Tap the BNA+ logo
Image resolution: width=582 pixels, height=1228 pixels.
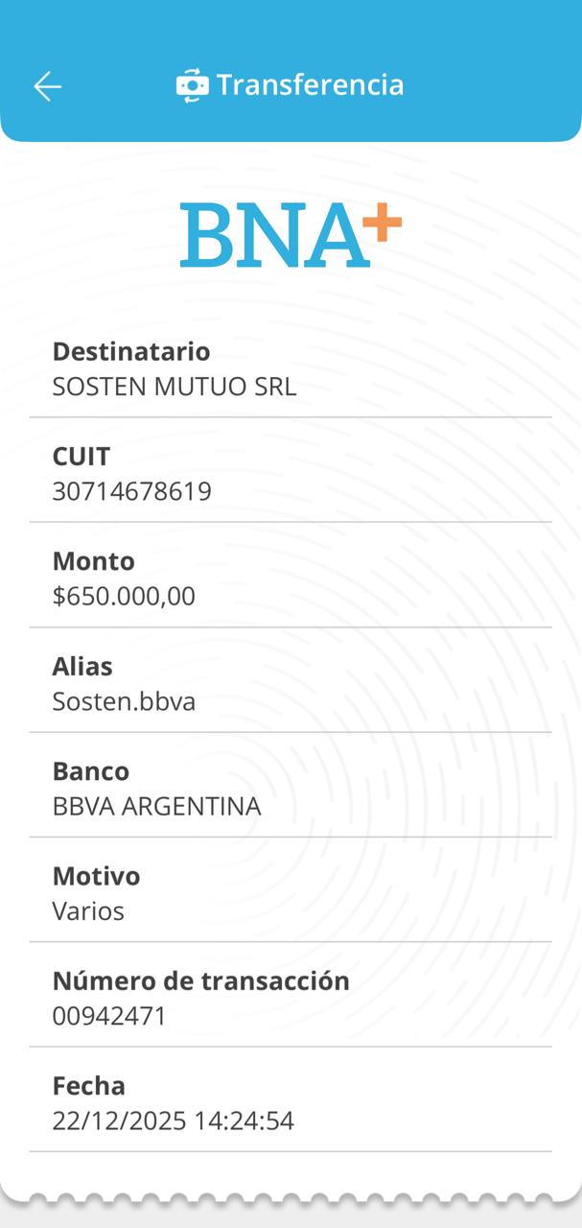pyautogui.click(x=290, y=233)
